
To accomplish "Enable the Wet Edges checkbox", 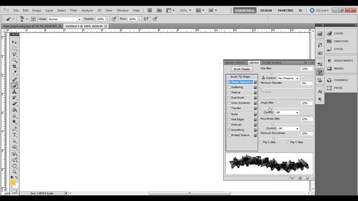I will pos(229,119).
